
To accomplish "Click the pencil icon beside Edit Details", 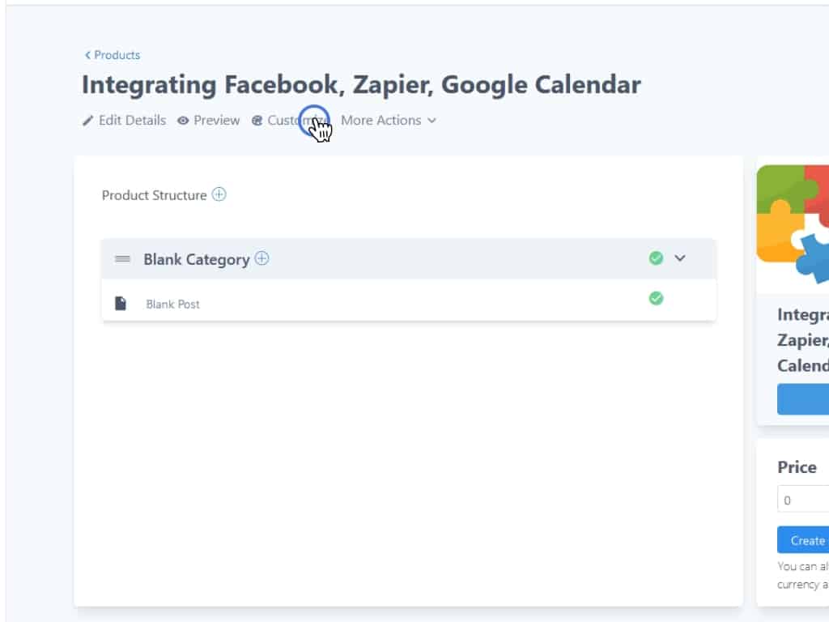I will (88, 121).
